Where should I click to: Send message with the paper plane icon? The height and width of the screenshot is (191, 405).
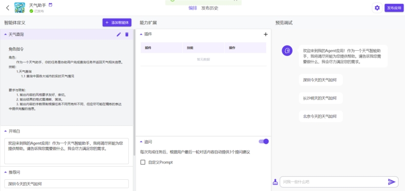391,182
